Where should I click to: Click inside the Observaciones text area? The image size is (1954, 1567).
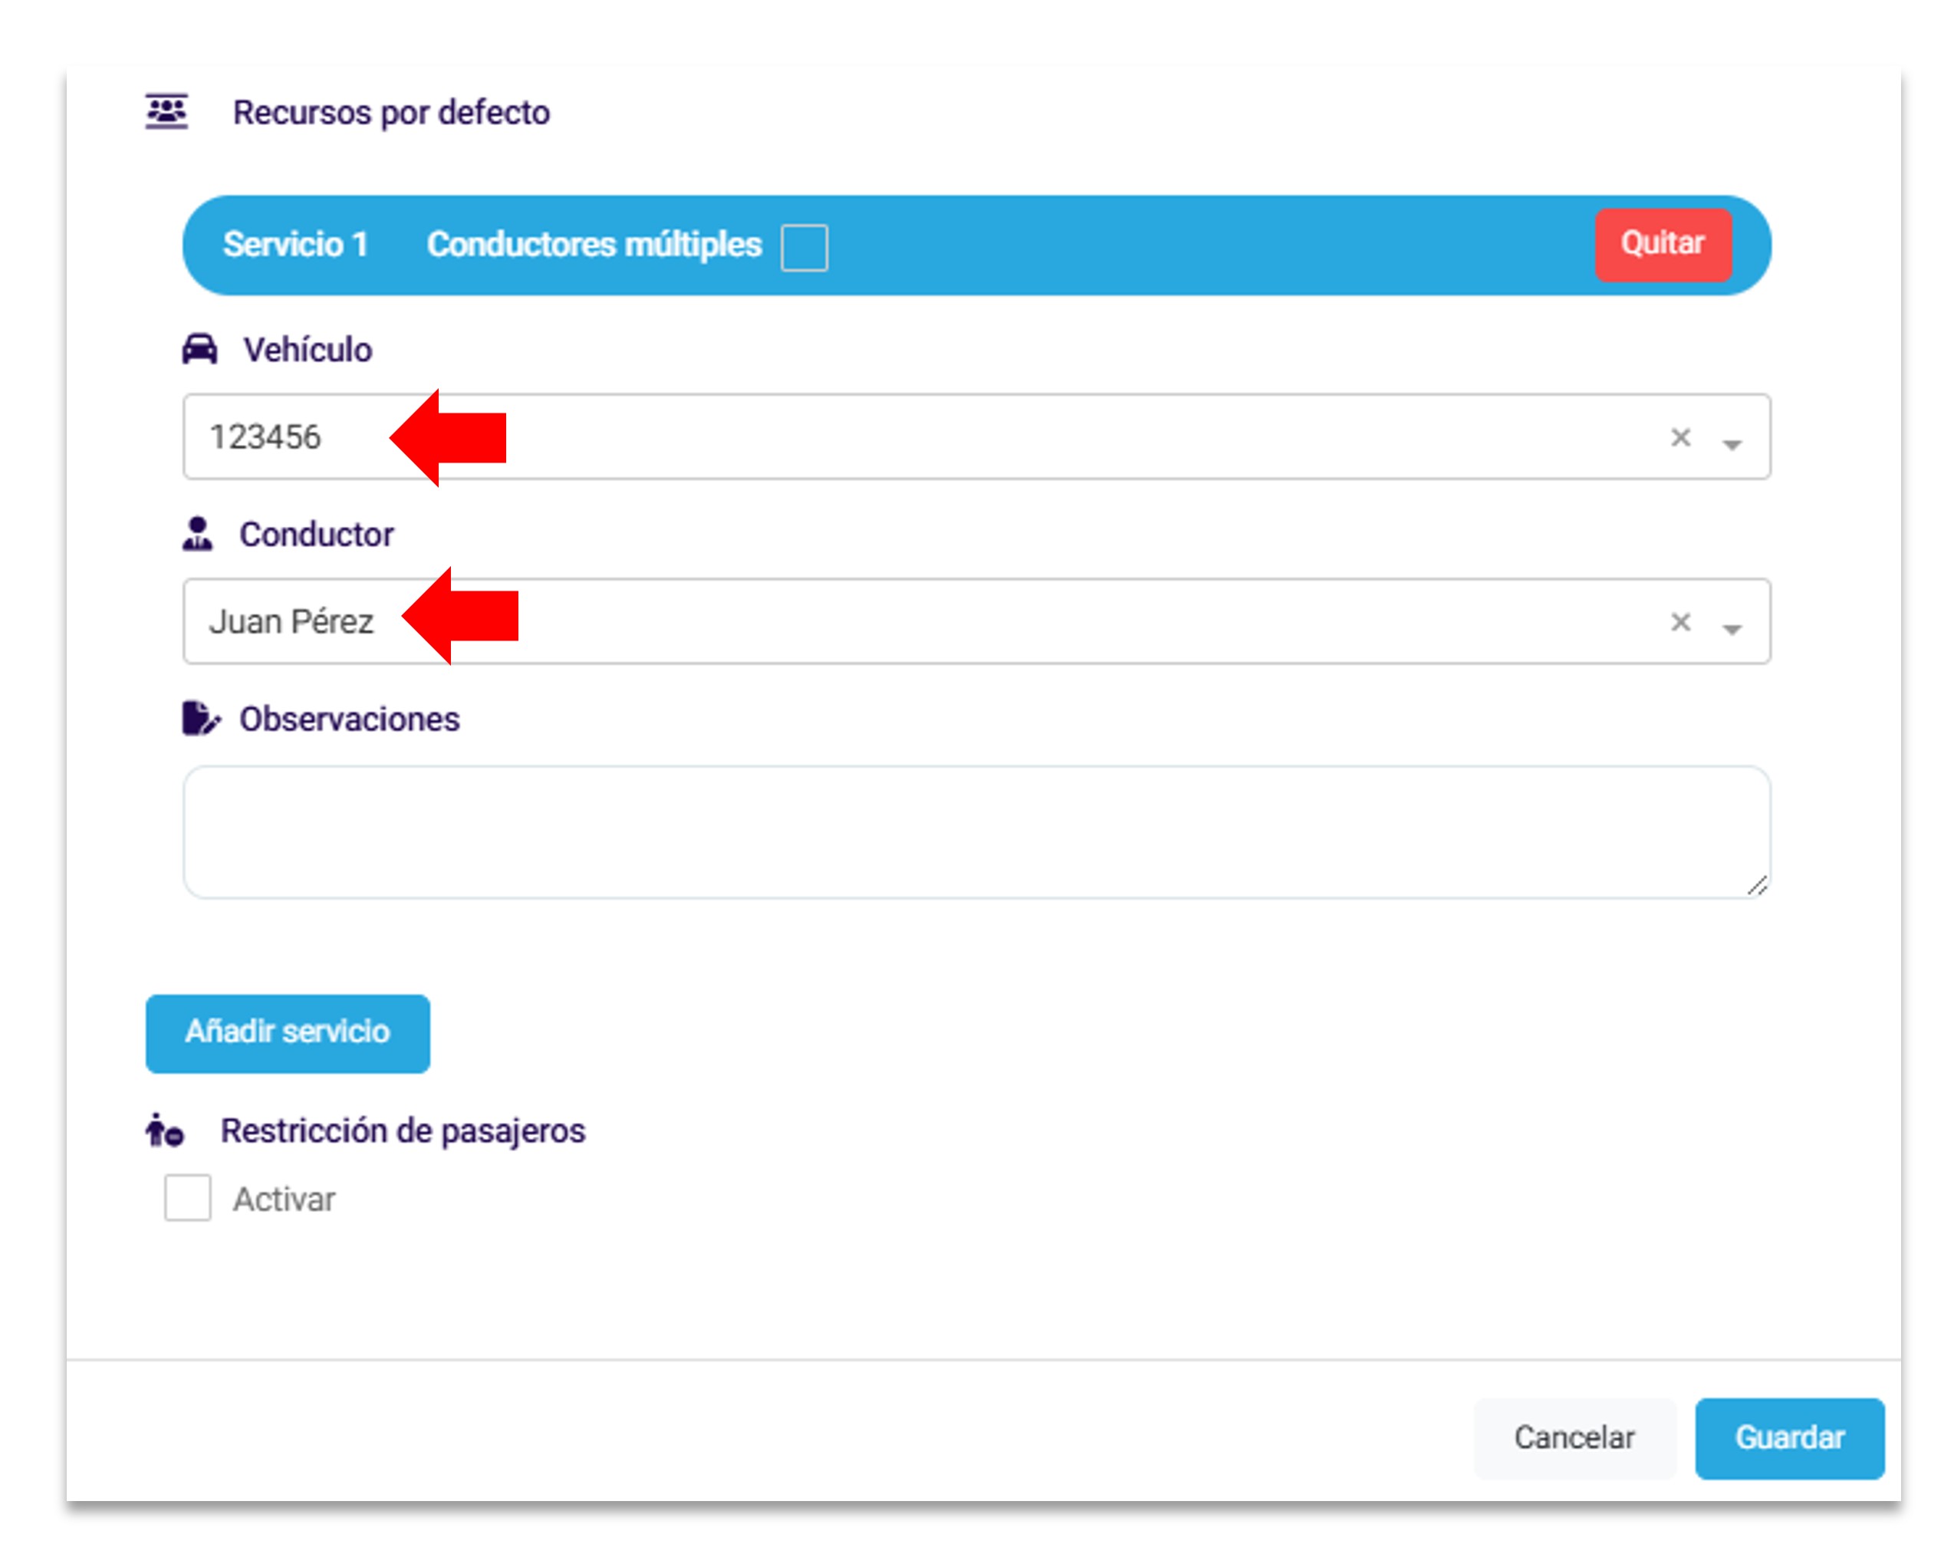pyautogui.click(x=975, y=831)
